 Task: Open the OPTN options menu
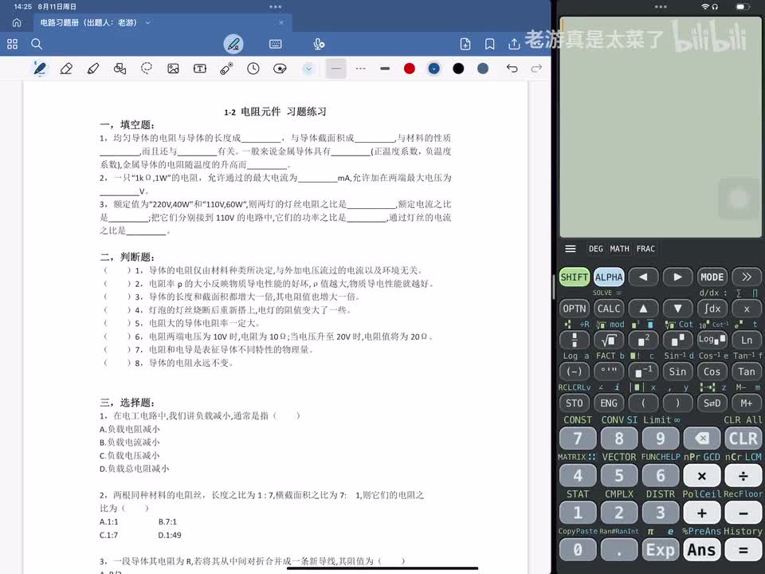575,309
